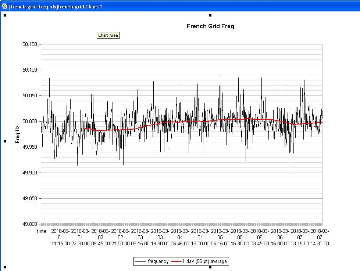Click the 'time' label on category axis
Viewport: 360px width, 271px height.
[42, 231]
